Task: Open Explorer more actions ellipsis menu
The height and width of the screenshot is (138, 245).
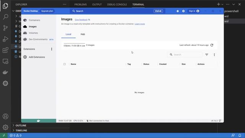Action: [x=65, y=4]
